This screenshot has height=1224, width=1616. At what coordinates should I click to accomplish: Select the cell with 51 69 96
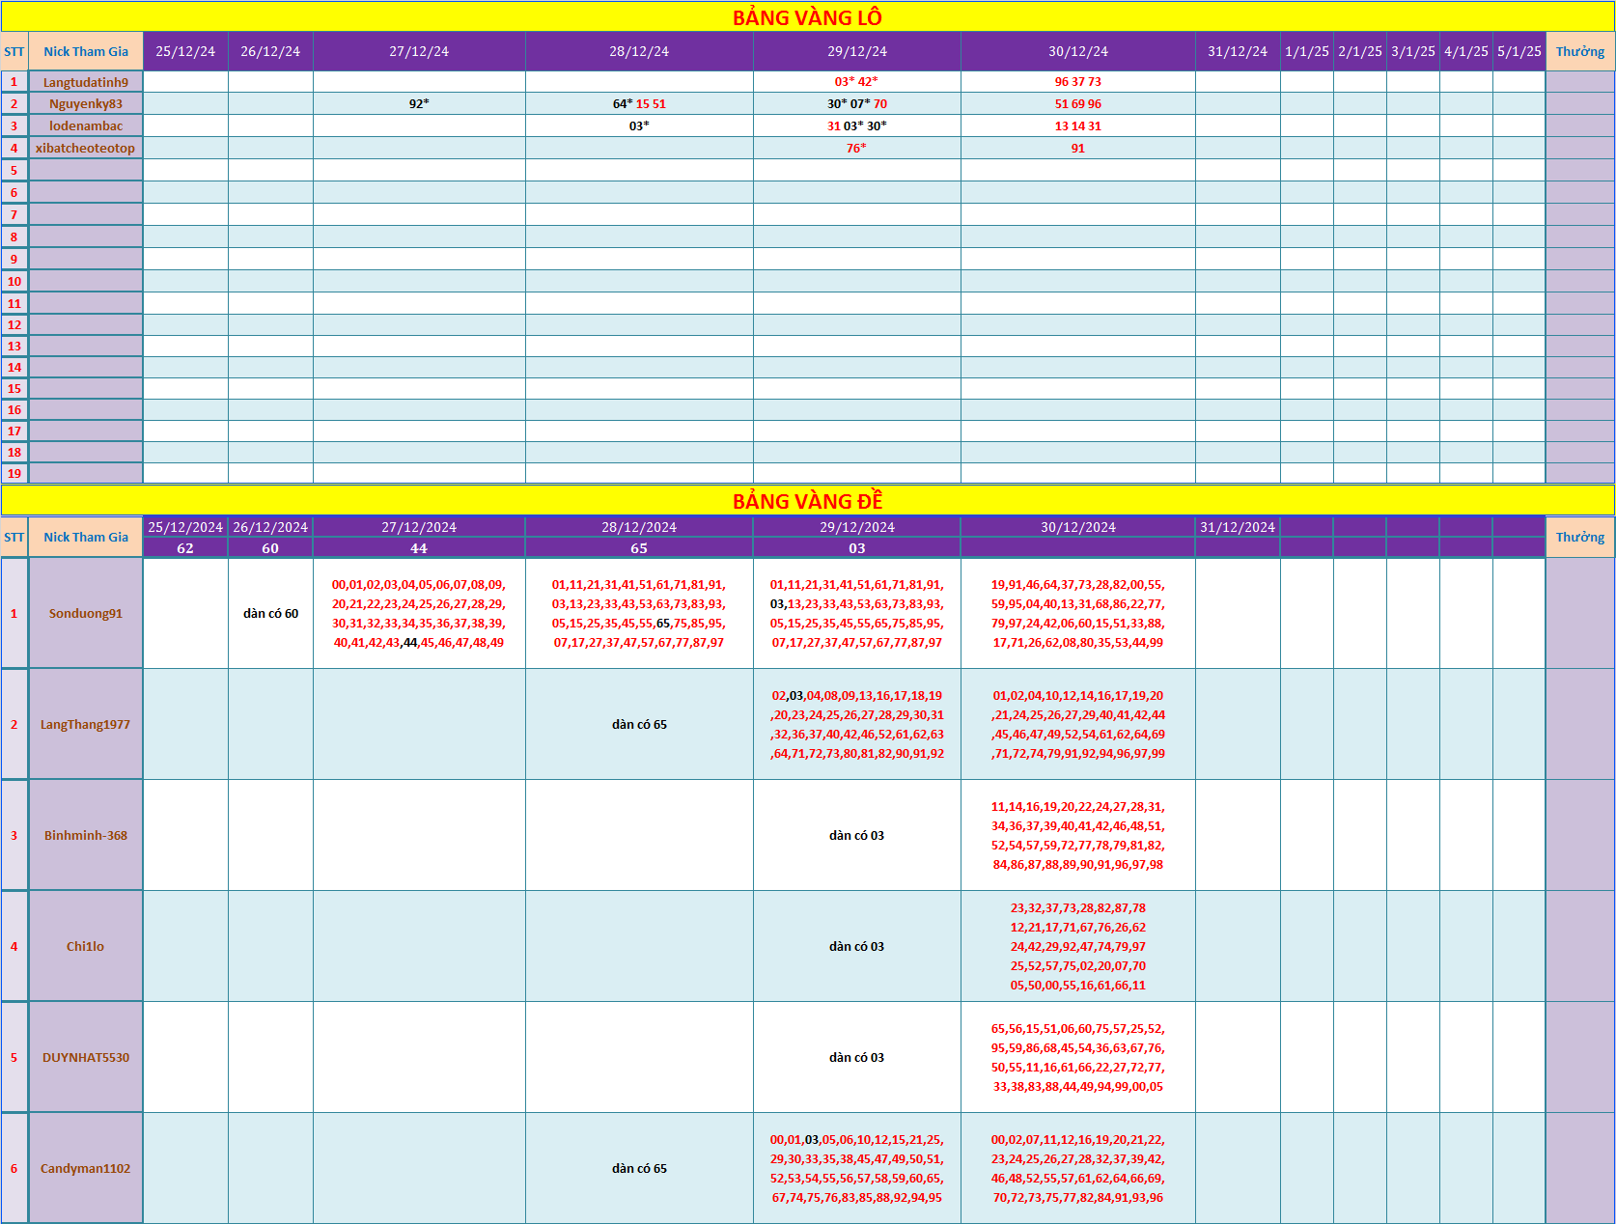1078,103
